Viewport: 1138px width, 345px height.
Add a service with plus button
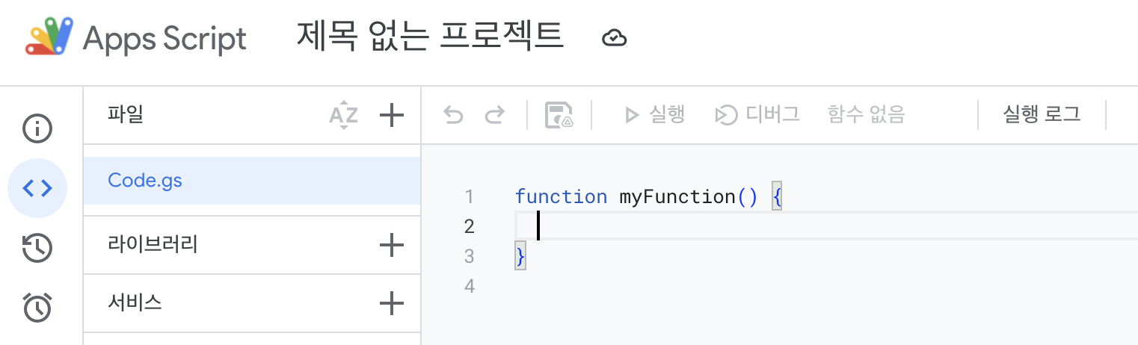click(392, 302)
